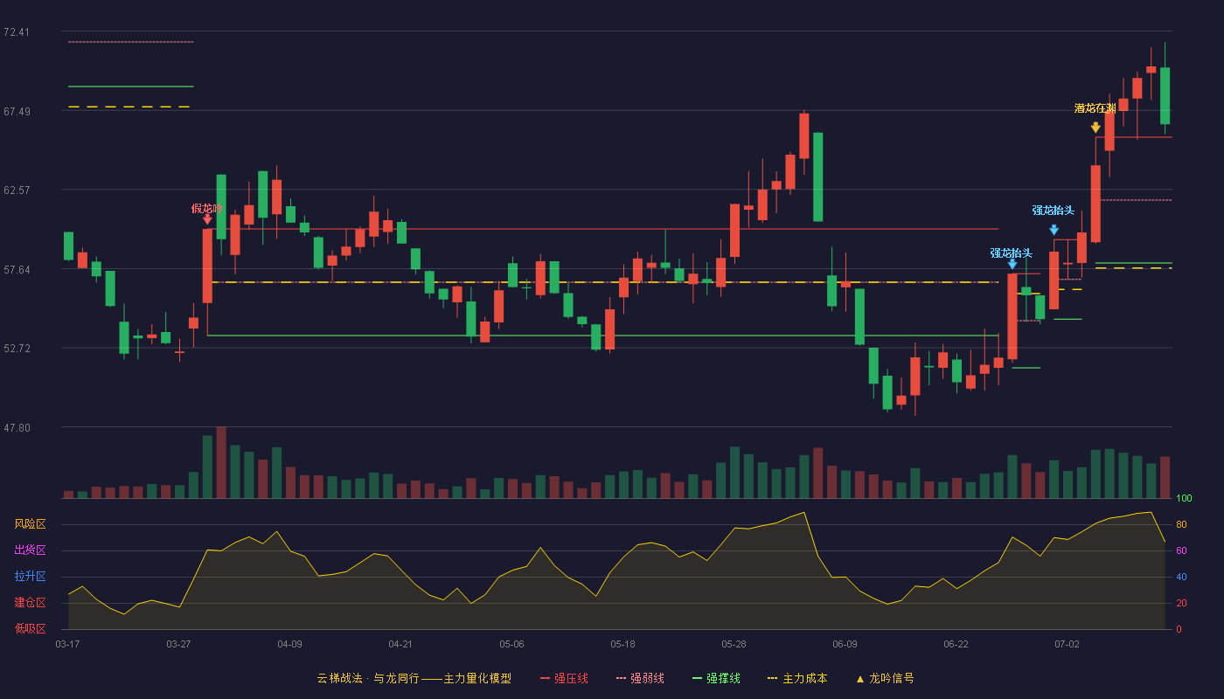Click the 05-28 date label

click(734, 644)
